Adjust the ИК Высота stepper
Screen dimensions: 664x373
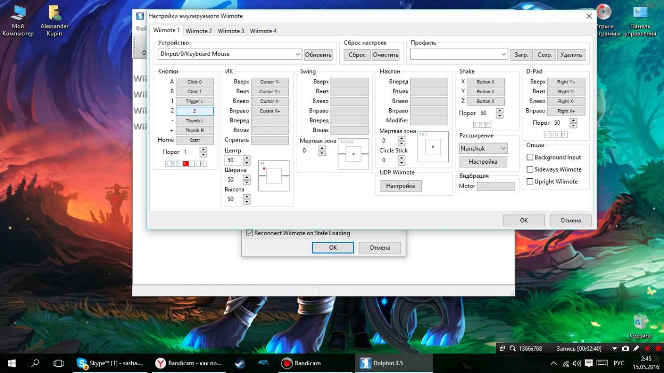coord(246,199)
